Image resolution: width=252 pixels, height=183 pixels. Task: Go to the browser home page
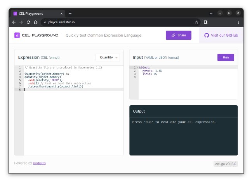tap(35, 22)
